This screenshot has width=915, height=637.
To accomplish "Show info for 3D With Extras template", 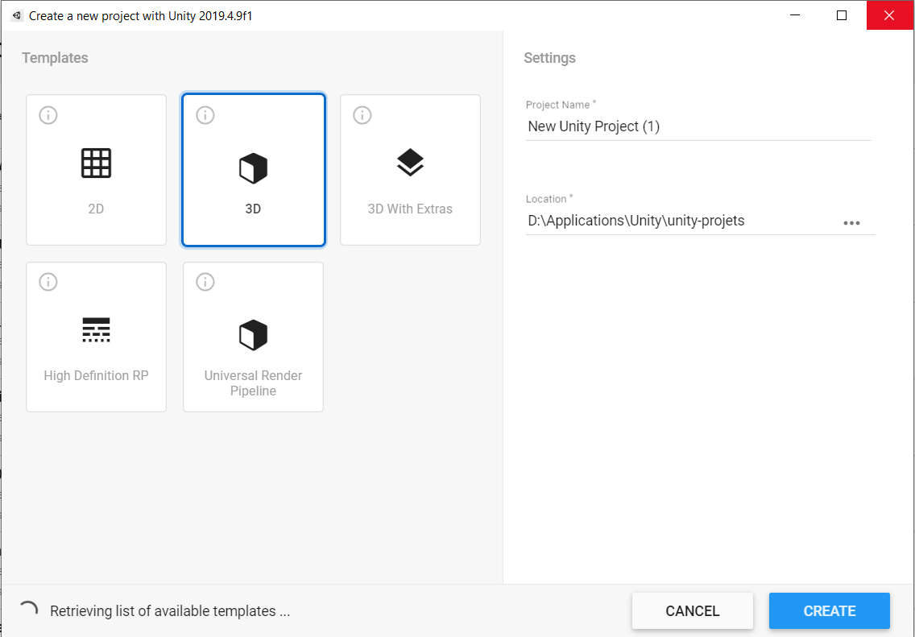I will tap(362, 115).
